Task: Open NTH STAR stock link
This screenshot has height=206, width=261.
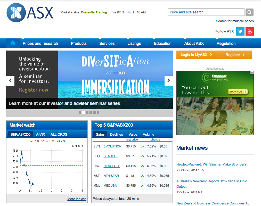Action: (x=111, y=176)
